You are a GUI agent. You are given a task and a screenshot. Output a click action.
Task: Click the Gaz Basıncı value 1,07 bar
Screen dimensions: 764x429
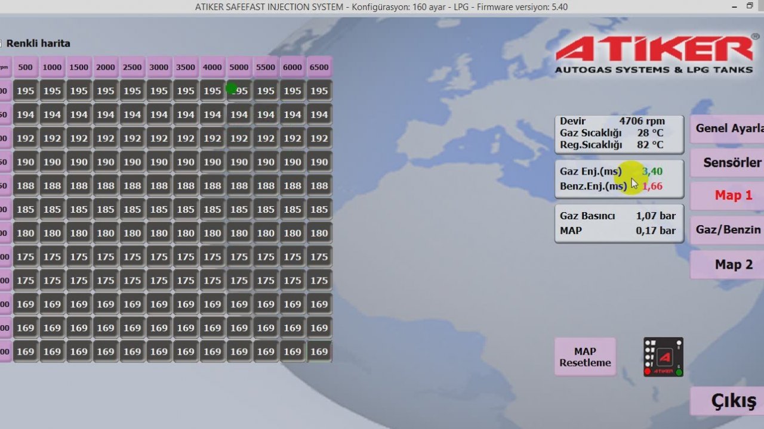[x=656, y=216]
